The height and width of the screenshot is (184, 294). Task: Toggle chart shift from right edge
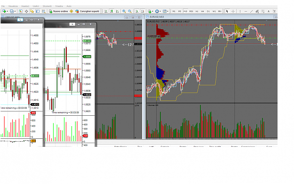point(143,11)
